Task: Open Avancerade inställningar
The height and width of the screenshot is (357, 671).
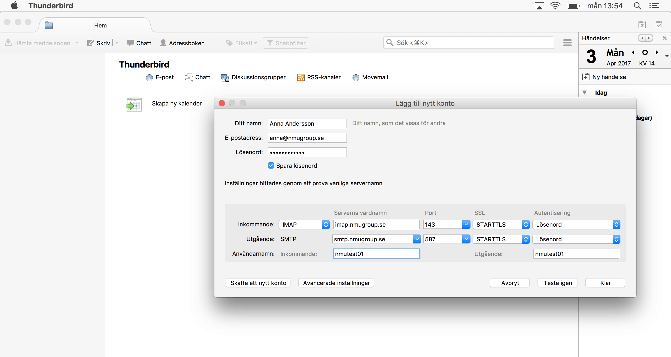Action: (x=336, y=283)
